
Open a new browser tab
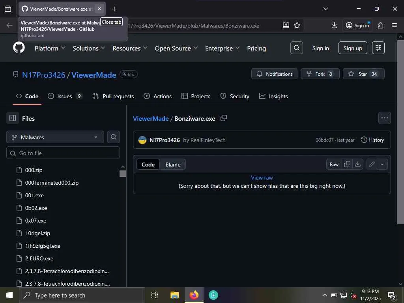pyautogui.click(x=114, y=9)
